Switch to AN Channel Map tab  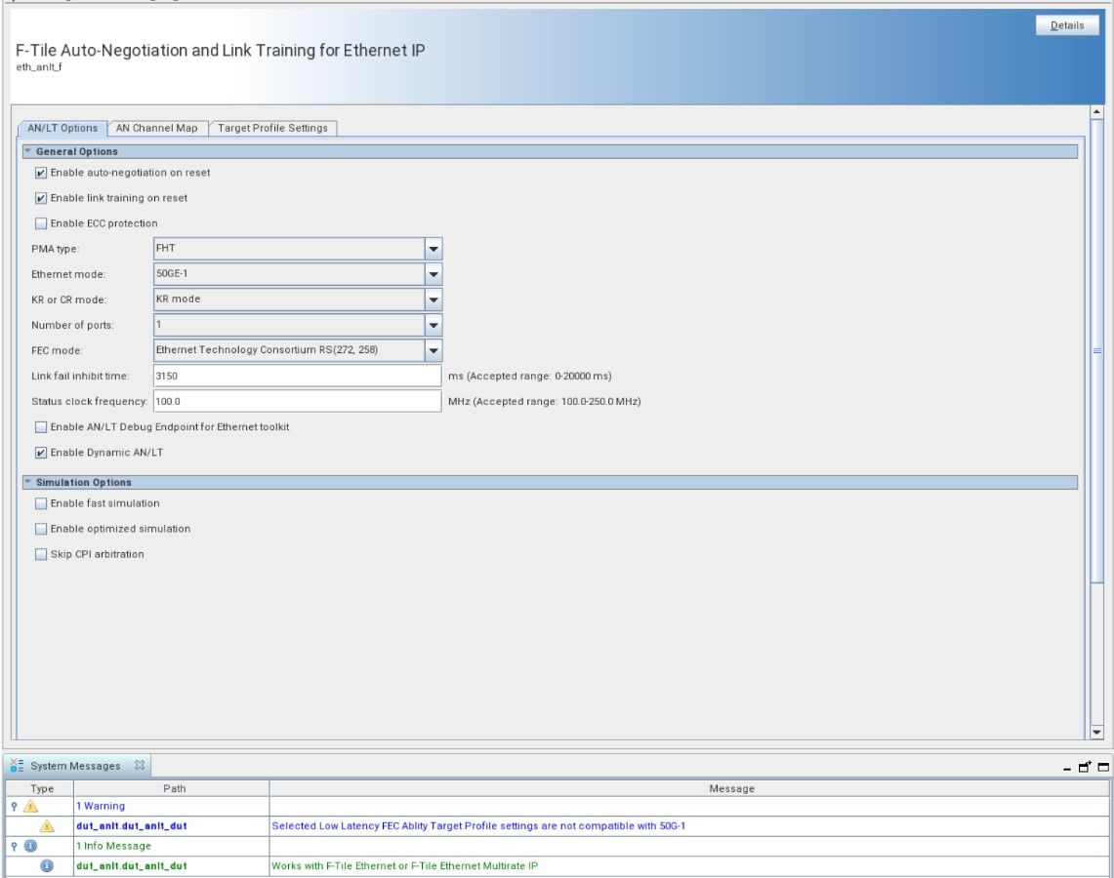(x=157, y=128)
